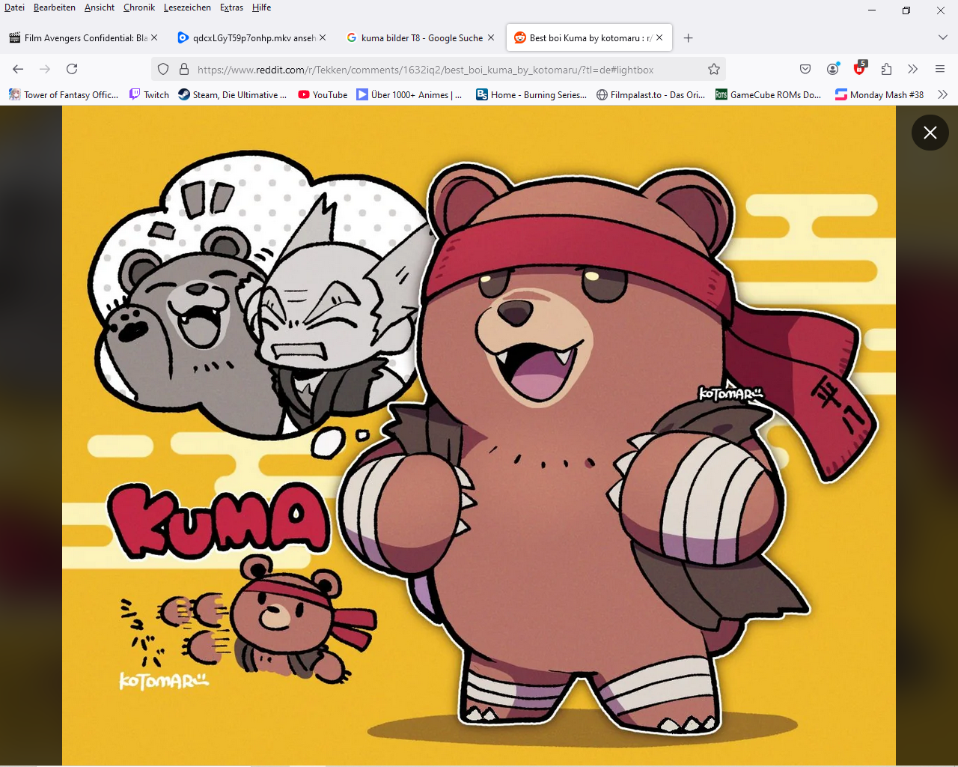Open the Bearbeiten menu
This screenshot has height=767, width=958.
[x=55, y=7]
